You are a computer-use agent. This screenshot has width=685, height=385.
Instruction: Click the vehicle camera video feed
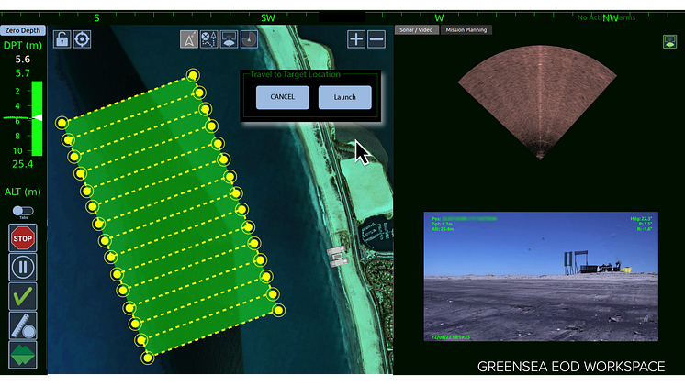click(x=541, y=277)
